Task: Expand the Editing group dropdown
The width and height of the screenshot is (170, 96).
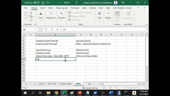Action: (108, 20)
